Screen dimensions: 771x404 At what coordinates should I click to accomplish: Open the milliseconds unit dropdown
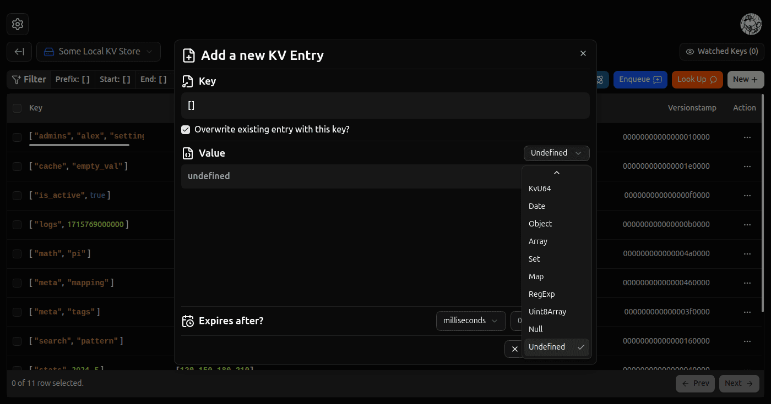[x=471, y=320]
